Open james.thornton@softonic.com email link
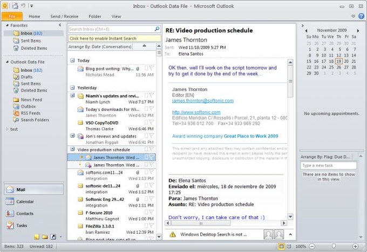 203,101
